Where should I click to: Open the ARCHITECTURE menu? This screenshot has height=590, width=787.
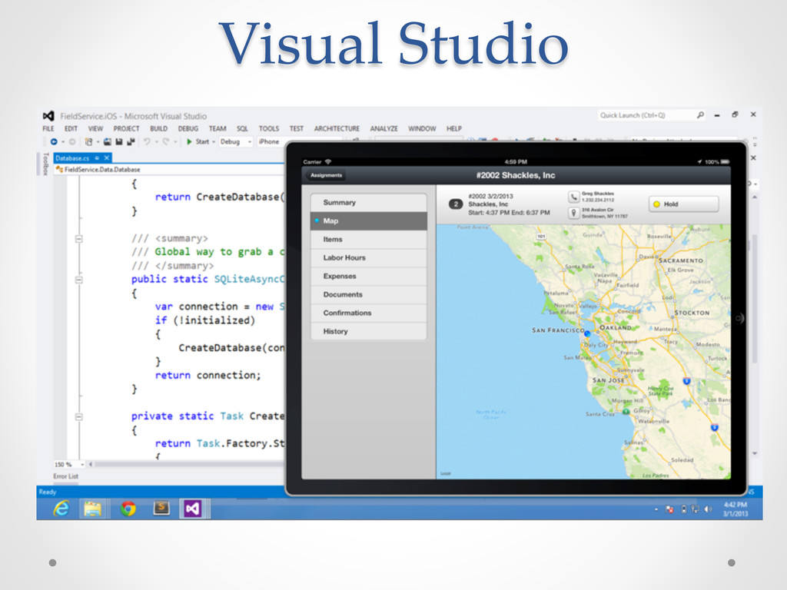point(337,128)
